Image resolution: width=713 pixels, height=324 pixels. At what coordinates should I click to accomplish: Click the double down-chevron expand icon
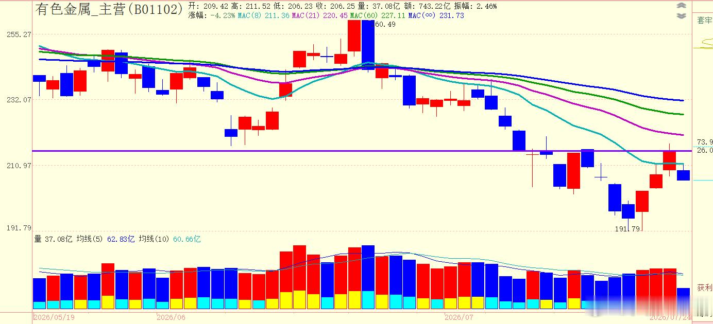point(682,16)
